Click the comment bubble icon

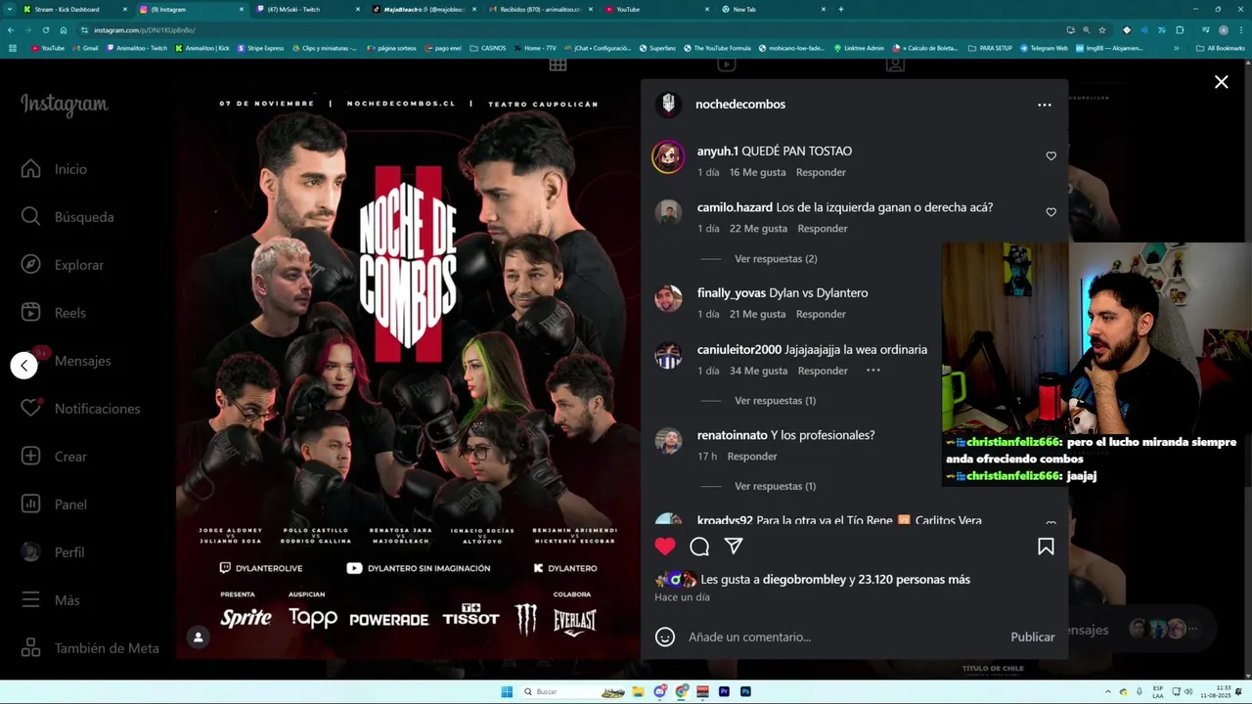(699, 547)
